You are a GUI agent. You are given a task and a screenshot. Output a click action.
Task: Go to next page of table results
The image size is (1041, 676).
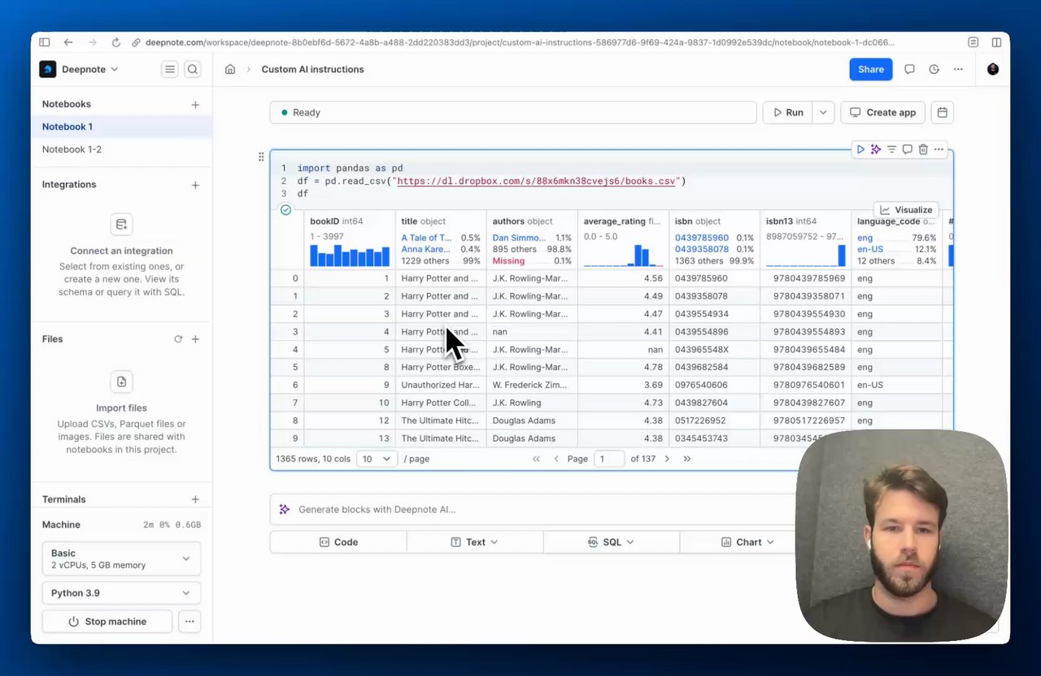tap(667, 459)
